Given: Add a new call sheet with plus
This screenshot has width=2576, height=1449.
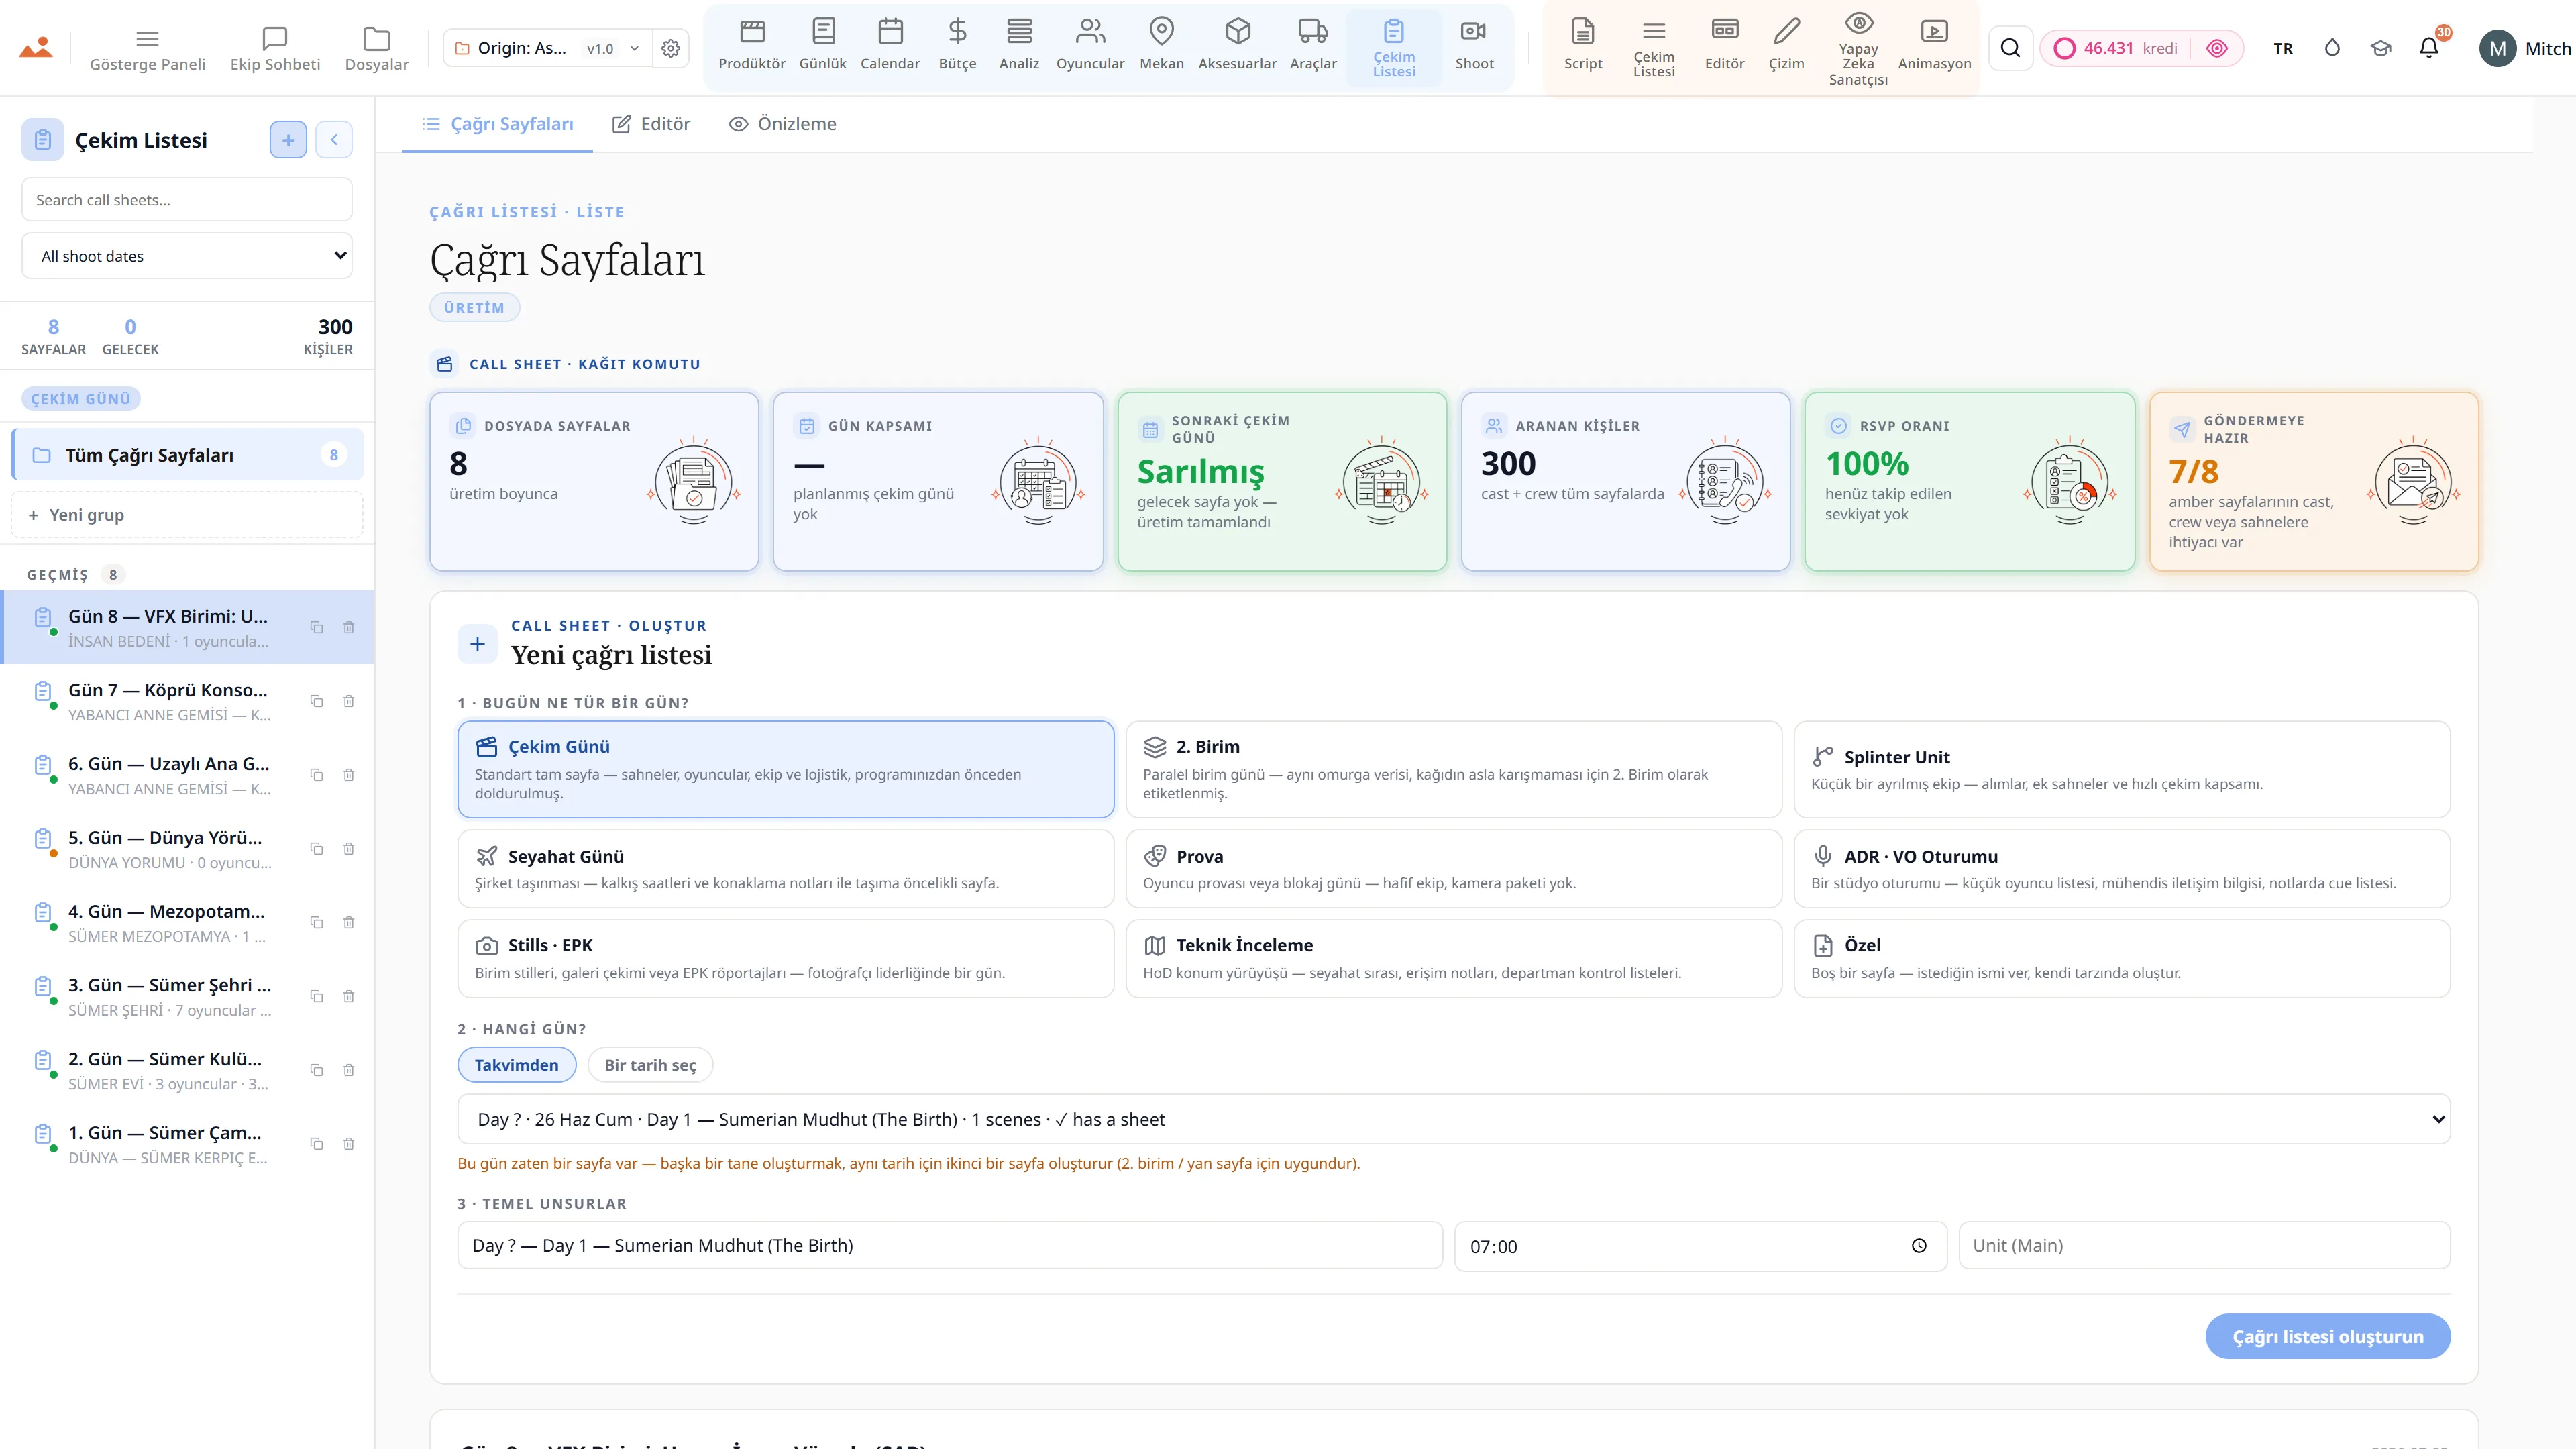Looking at the screenshot, I should tap(288, 140).
